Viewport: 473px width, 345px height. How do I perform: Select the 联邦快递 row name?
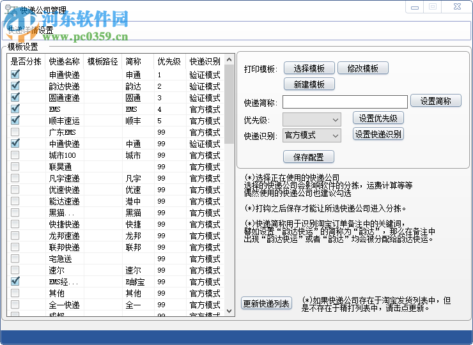(65, 247)
